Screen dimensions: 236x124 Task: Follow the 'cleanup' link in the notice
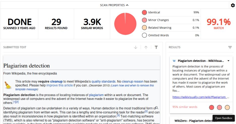[x=56, y=81]
